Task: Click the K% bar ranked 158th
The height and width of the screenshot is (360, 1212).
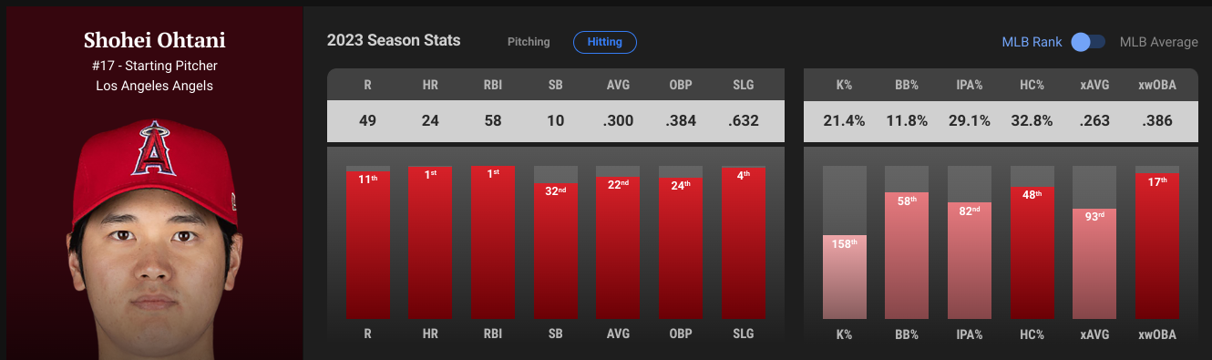Action: click(x=845, y=277)
